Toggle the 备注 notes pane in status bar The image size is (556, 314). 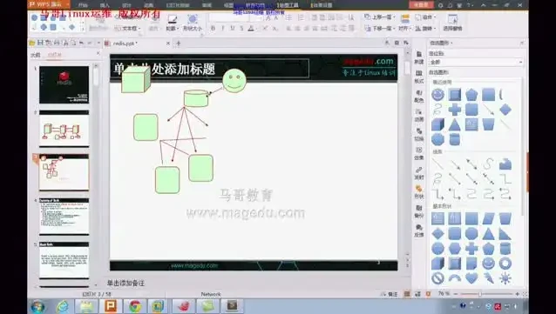pos(390,294)
